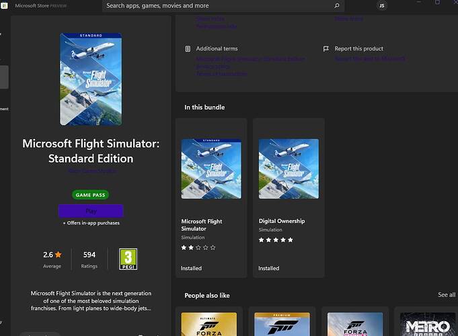Click the game description paragraph
This screenshot has height=336, width=458.
91,301
